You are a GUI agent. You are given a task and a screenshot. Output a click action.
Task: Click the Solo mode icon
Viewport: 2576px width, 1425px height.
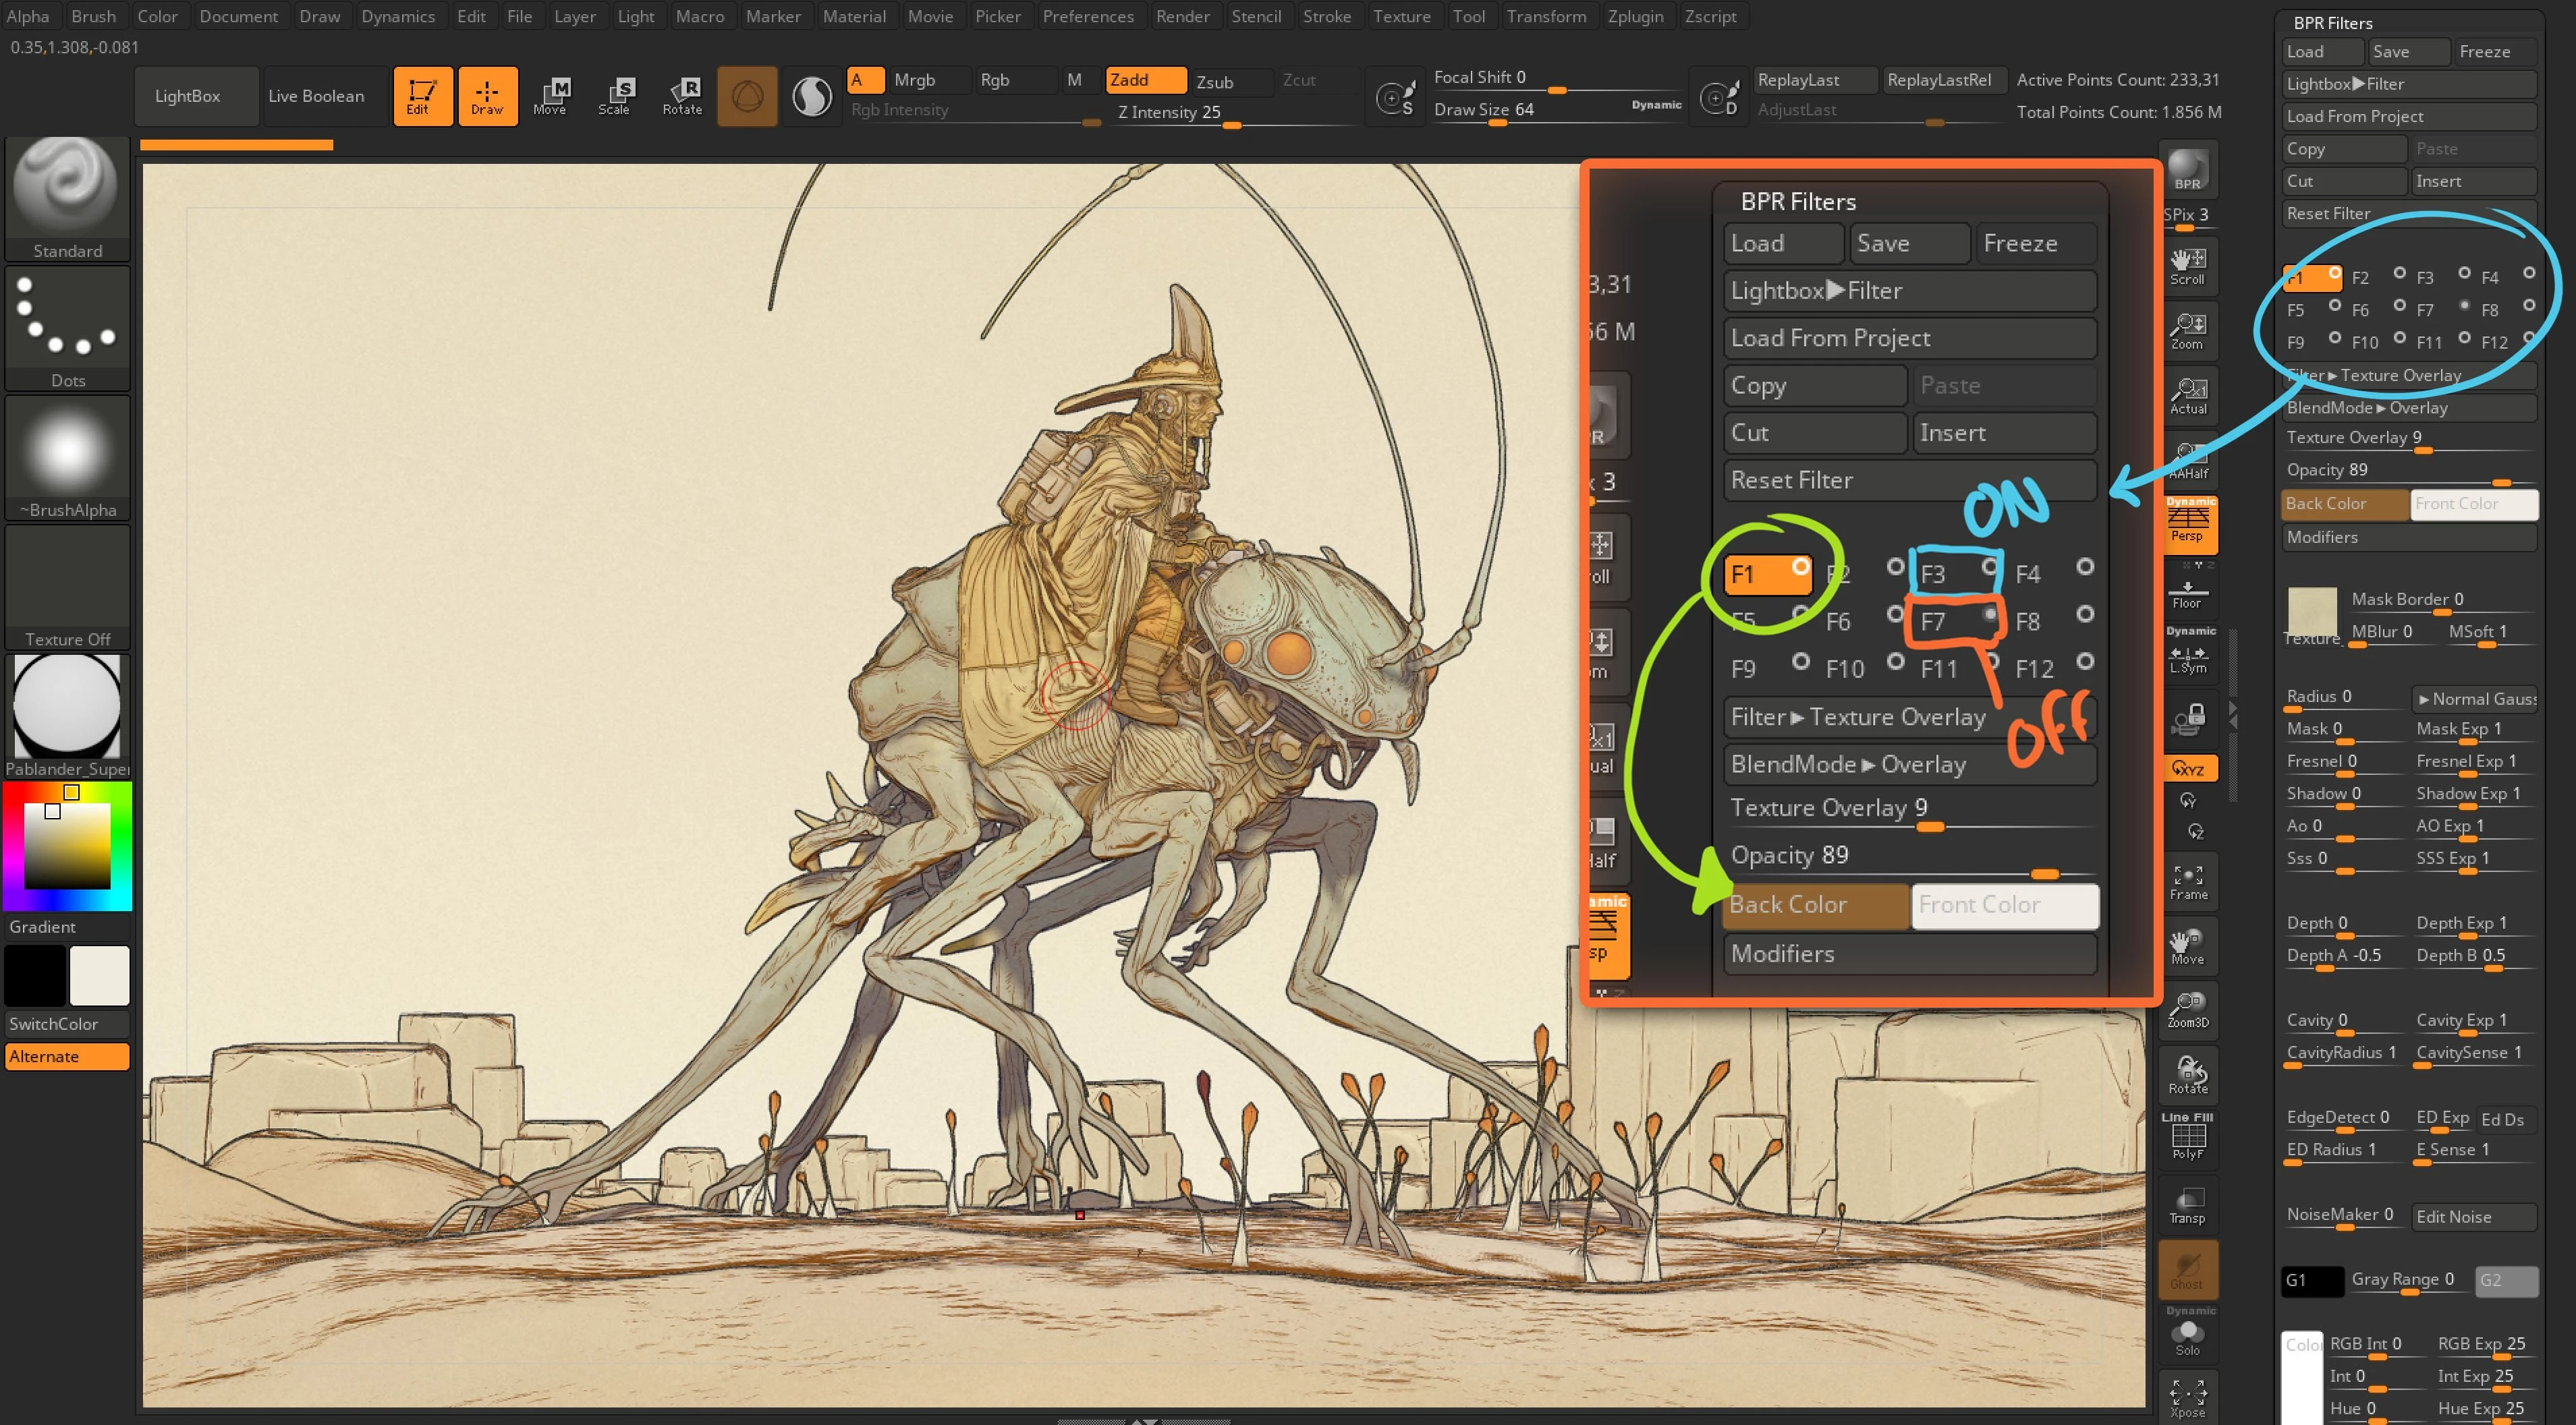(2188, 1335)
